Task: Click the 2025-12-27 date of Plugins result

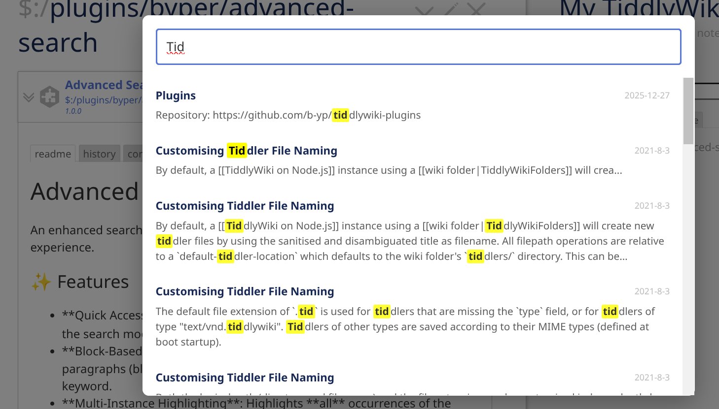Action: pos(647,95)
